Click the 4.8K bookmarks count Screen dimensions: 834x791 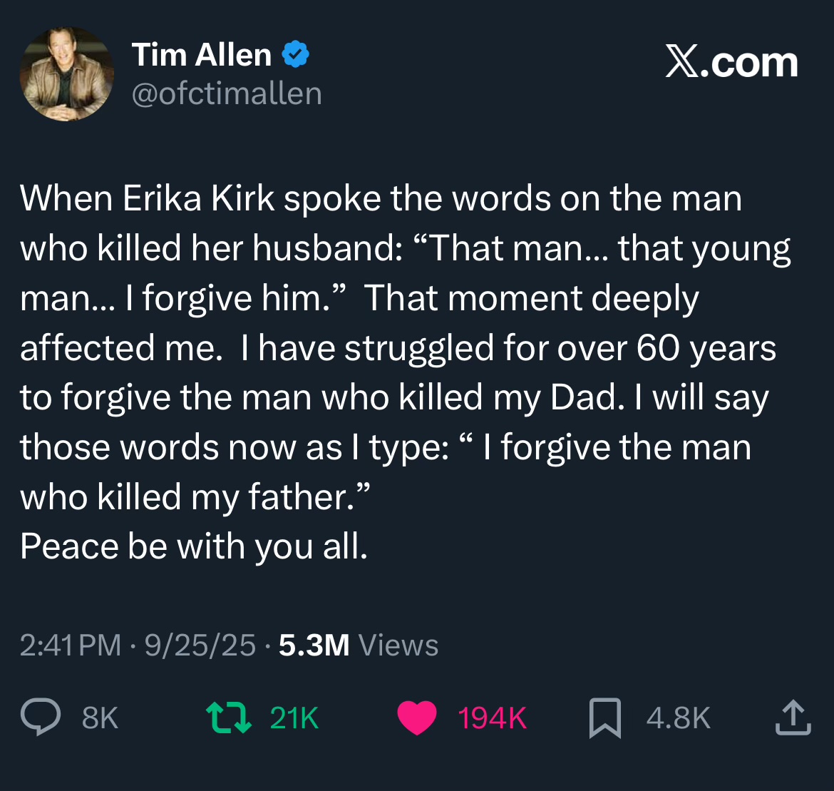pos(679,718)
